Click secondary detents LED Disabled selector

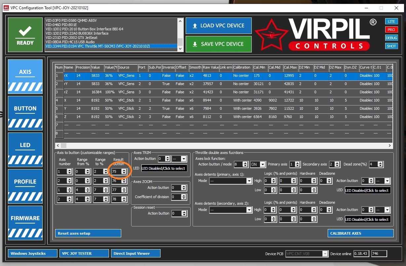tap(368, 219)
